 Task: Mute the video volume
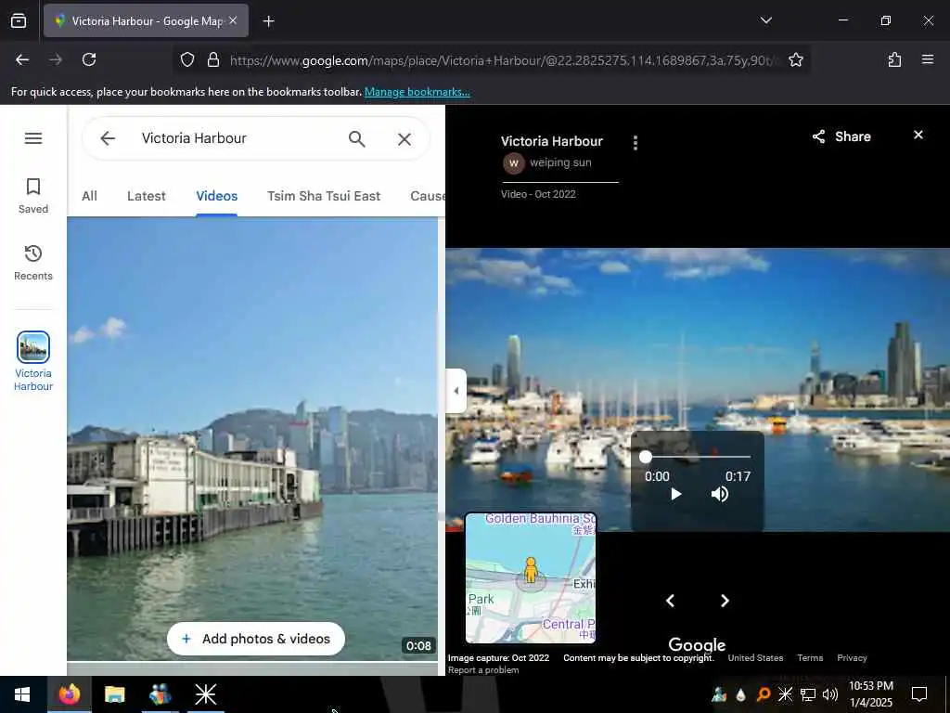tap(720, 494)
